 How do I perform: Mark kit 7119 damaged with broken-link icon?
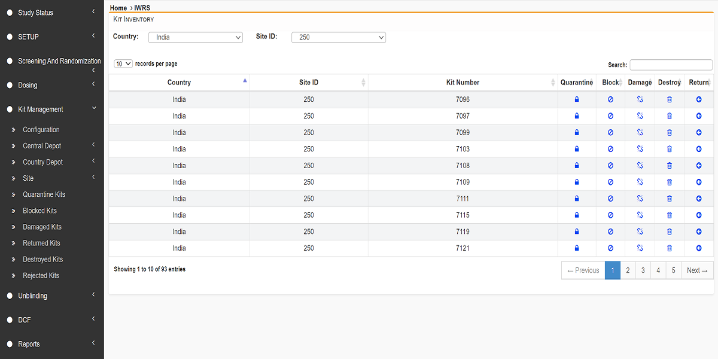pyautogui.click(x=640, y=232)
